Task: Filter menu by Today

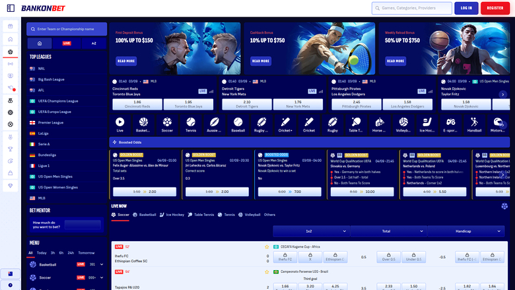Action: click(42, 253)
